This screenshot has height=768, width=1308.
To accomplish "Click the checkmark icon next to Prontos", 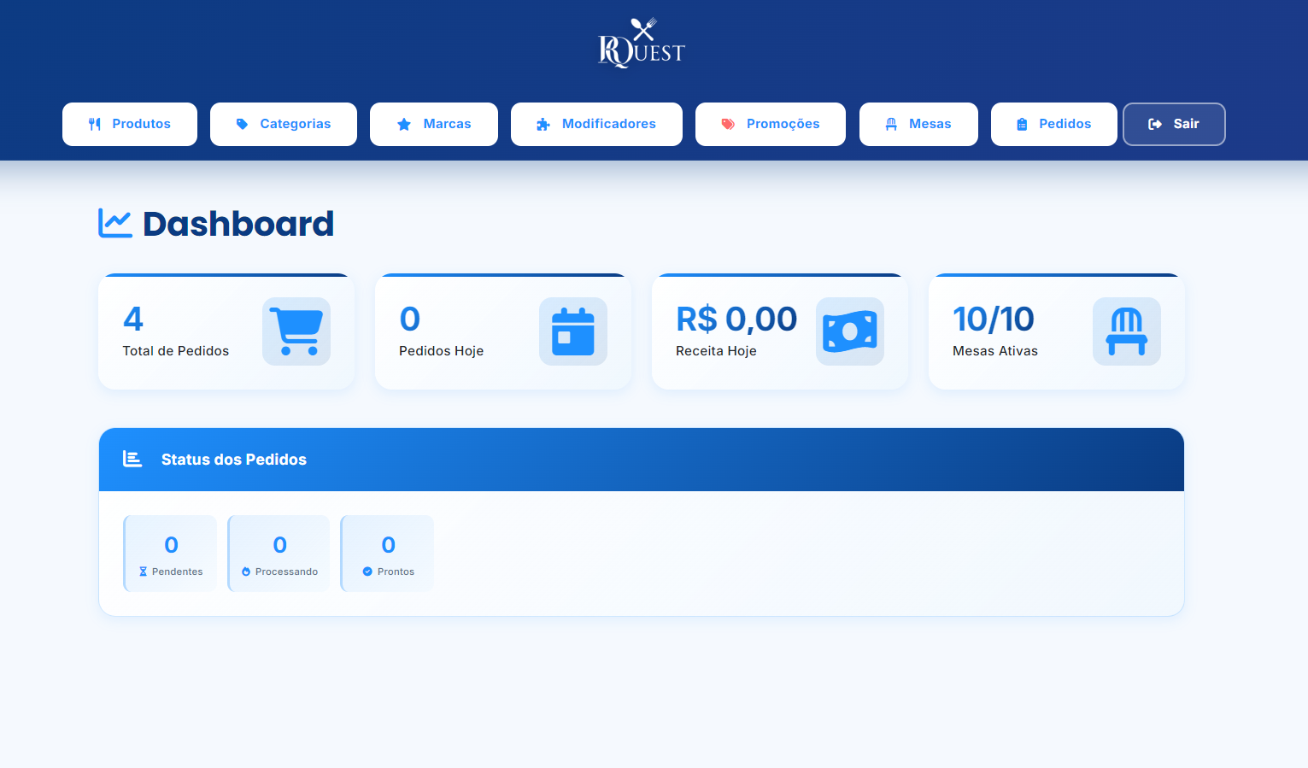I will [367, 572].
